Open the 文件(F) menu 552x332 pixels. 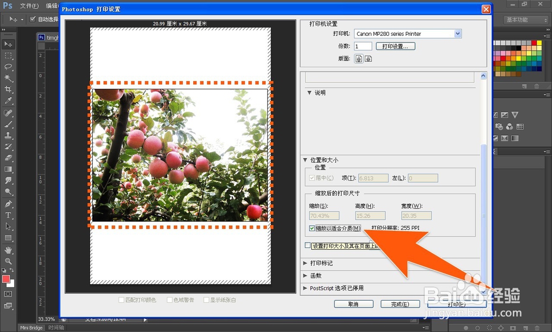[29, 6]
